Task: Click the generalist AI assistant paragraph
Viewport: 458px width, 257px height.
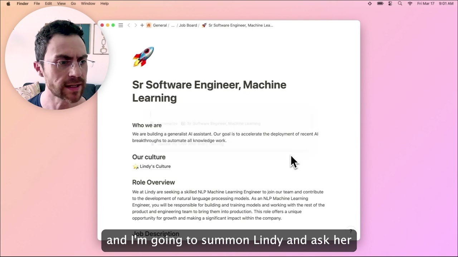Action: point(225,137)
